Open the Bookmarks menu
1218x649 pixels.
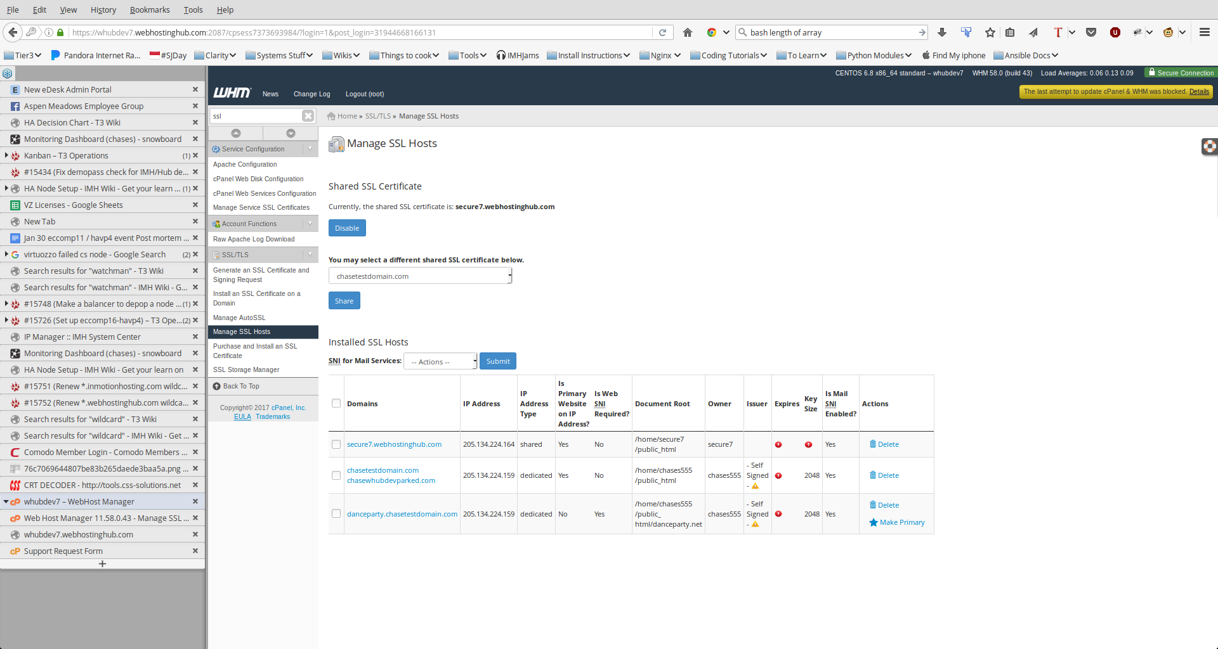tap(149, 10)
